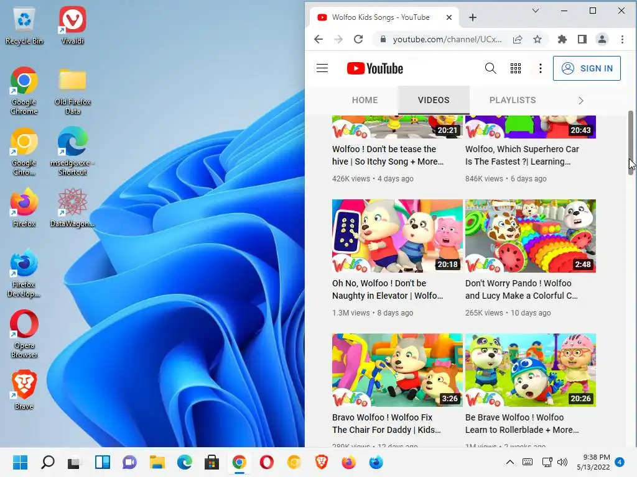Select Brave desktop shortcut

coord(24,390)
